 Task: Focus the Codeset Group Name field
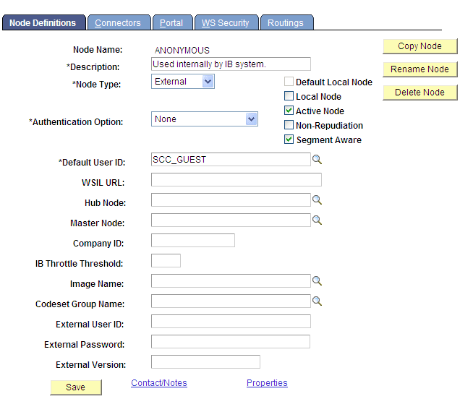pos(231,301)
